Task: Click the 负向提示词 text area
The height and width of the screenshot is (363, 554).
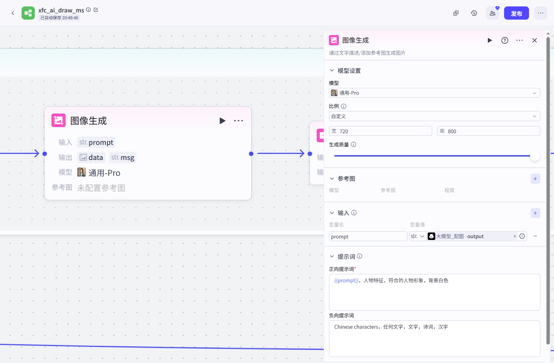Action: pos(435,338)
